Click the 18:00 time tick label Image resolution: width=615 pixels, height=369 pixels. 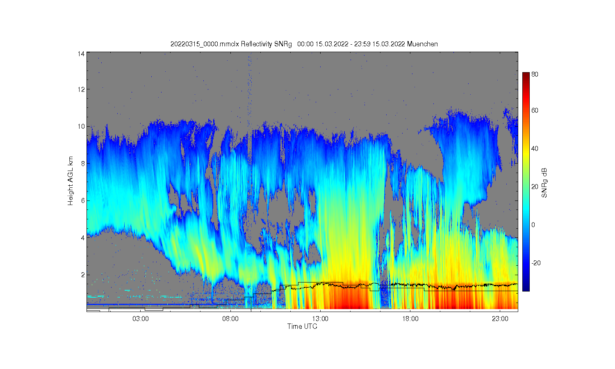(x=410, y=319)
